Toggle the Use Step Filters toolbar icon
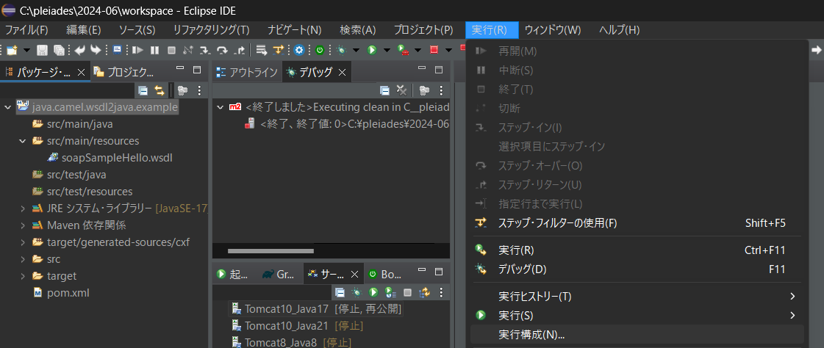 coord(279,50)
